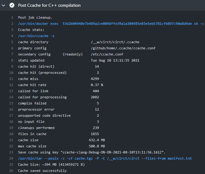Click the success checkmark status icon
This screenshot has height=174, width=205.
tap(12, 5)
